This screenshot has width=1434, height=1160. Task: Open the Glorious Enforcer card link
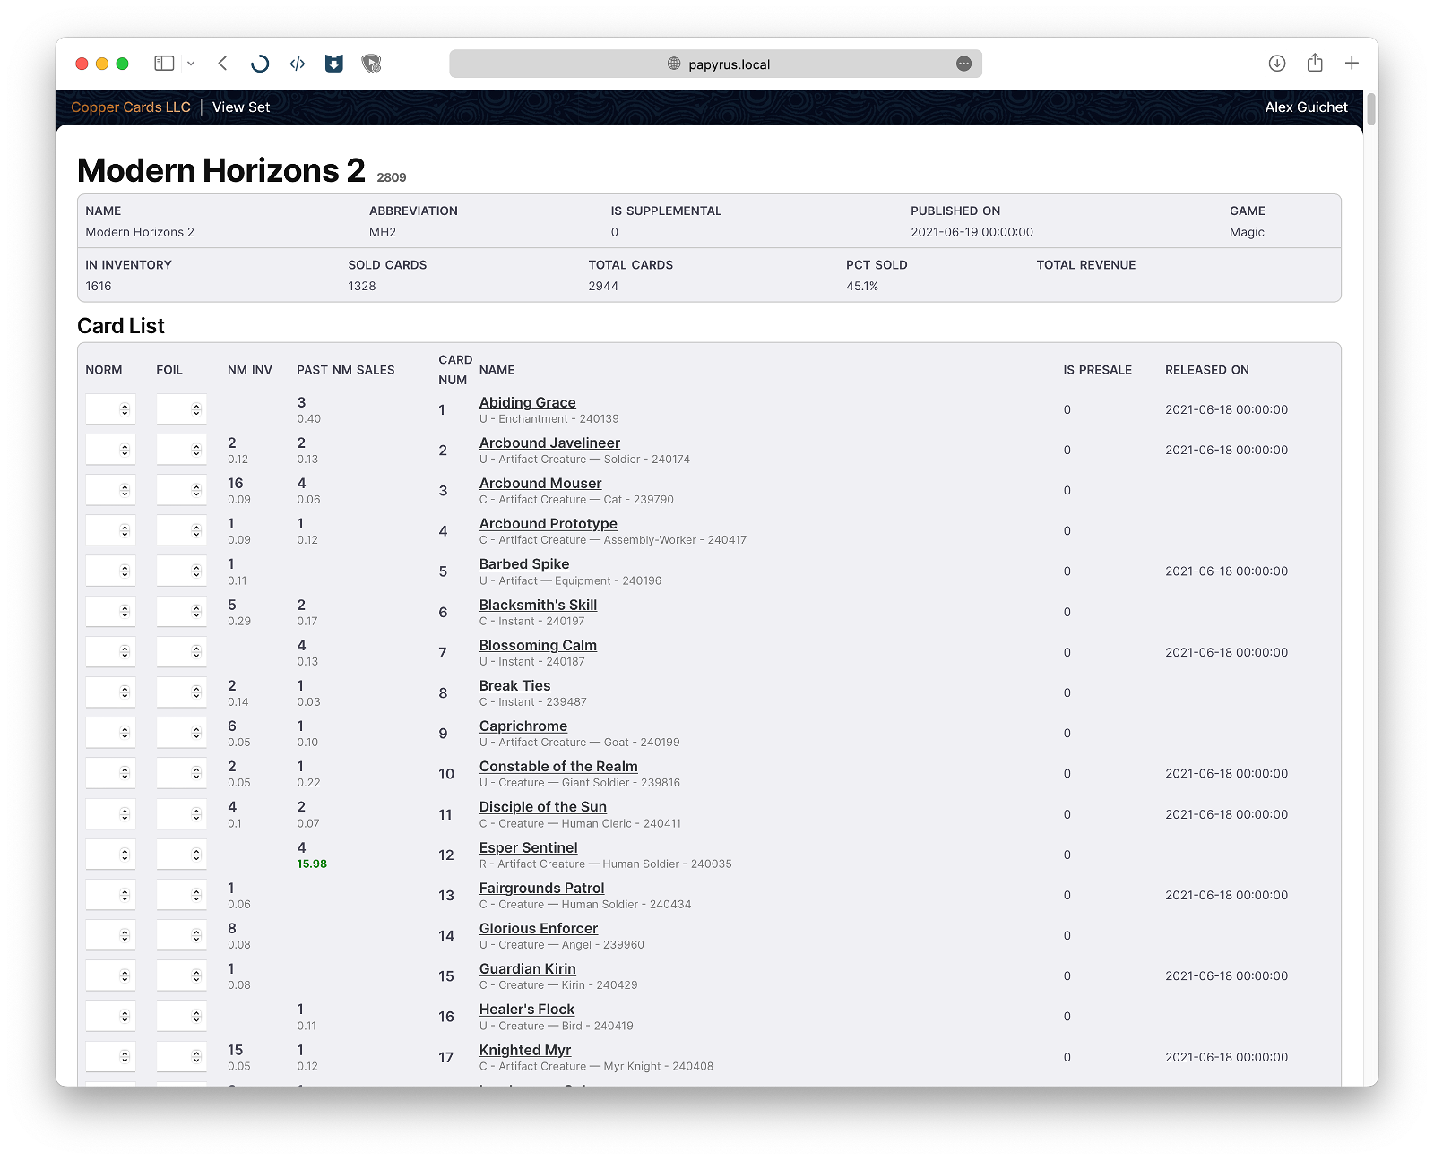pos(539,928)
